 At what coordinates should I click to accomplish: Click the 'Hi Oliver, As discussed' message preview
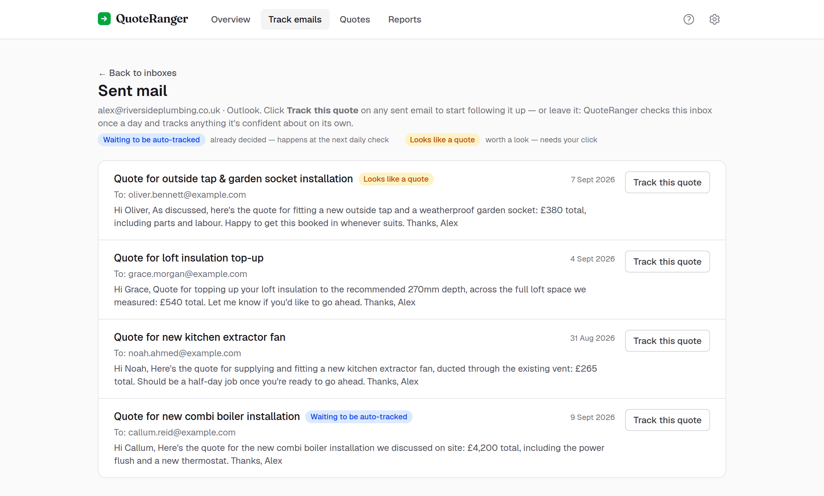pyautogui.click(x=350, y=216)
